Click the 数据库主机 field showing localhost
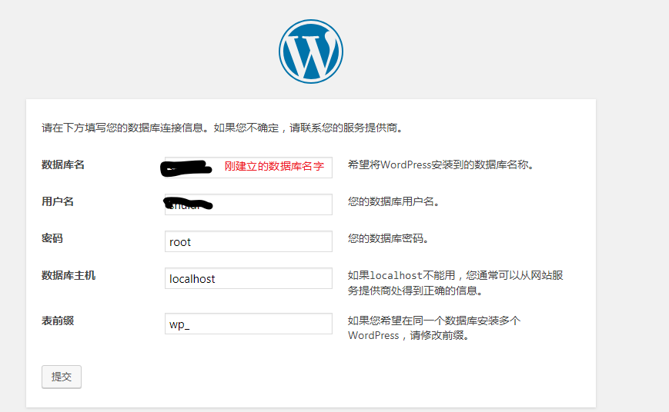Screen dimensions: 669x412 [249, 278]
